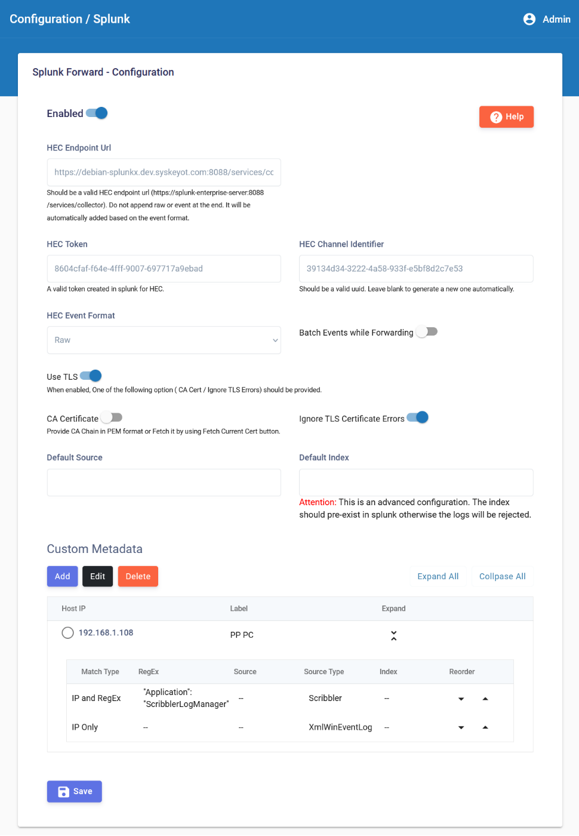The height and width of the screenshot is (836, 579).
Task: Turn on Batch Events while Forwarding
Action: pyautogui.click(x=427, y=332)
